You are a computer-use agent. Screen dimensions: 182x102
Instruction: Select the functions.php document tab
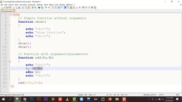[7, 11]
